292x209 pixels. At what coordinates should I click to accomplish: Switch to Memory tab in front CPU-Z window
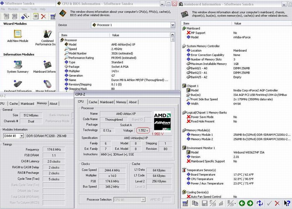[x=121, y=102]
